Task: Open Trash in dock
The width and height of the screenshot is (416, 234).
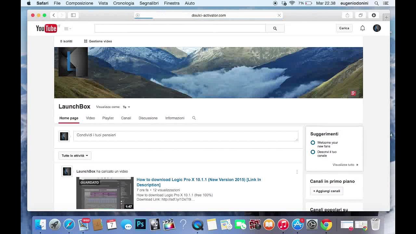Action: [375, 224]
